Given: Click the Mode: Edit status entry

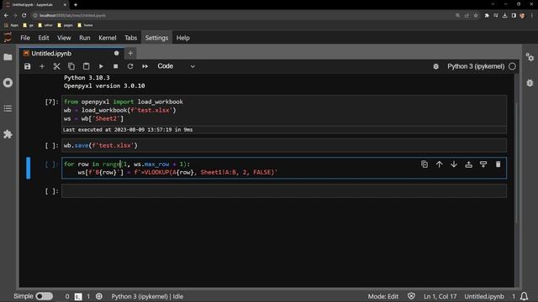Looking at the screenshot, I should pos(383,296).
